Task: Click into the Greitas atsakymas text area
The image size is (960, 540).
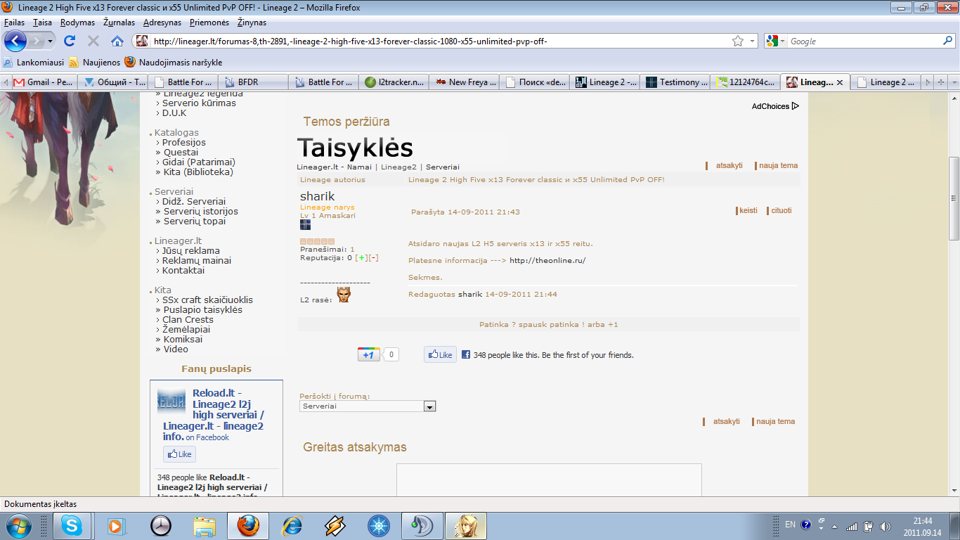Action: click(x=549, y=481)
